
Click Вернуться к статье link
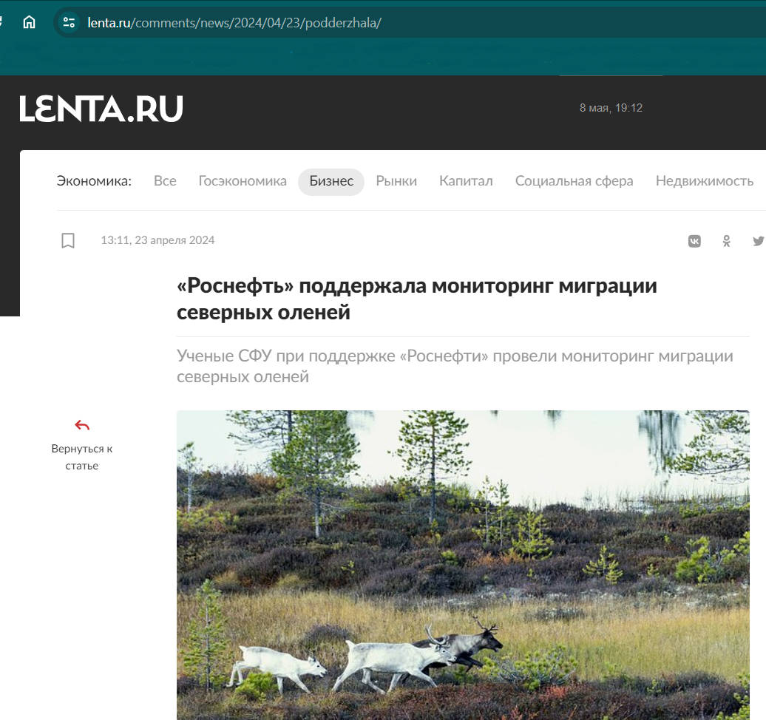82,457
